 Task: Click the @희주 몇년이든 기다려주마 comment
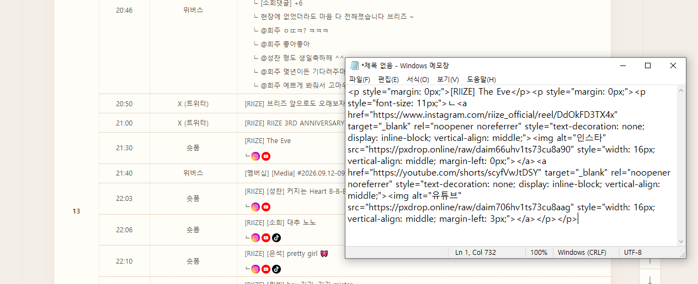(x=299, y=72)
